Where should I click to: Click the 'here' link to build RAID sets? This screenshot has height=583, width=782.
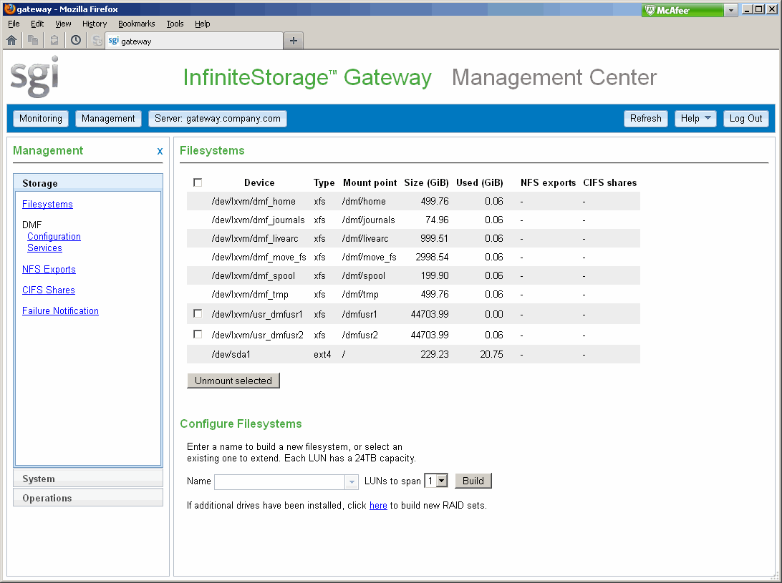click(x=378, y=506)
